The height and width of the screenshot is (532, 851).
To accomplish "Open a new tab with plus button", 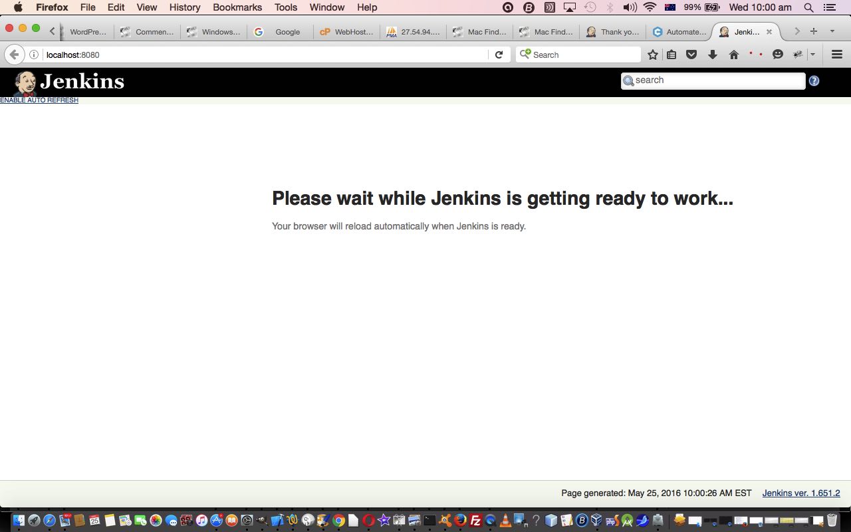I will 813,31.
